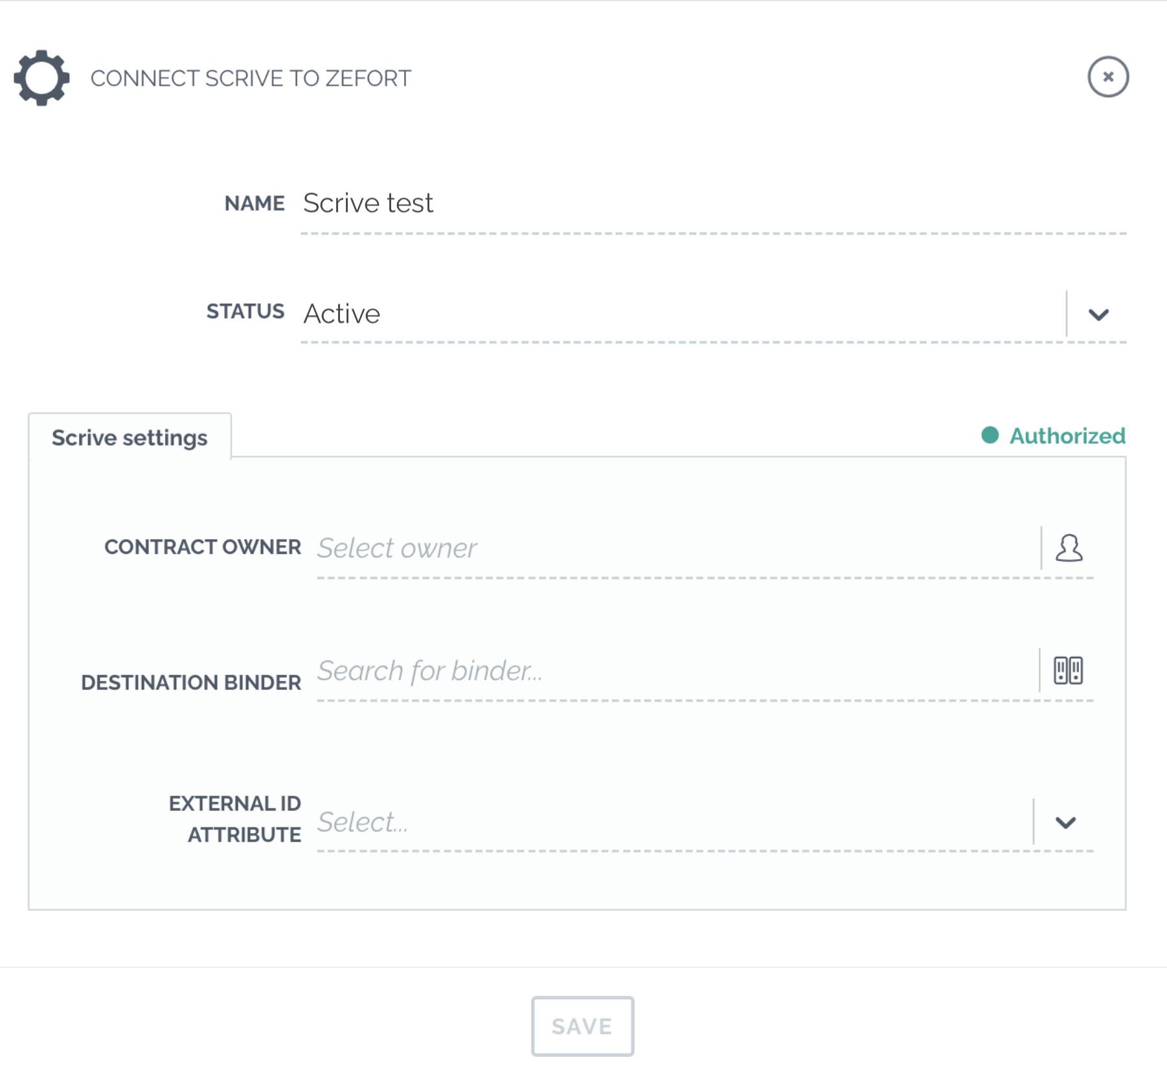Click the SAVE button
This screenshot has height=1073, width=1167.
pos(582,1026)
